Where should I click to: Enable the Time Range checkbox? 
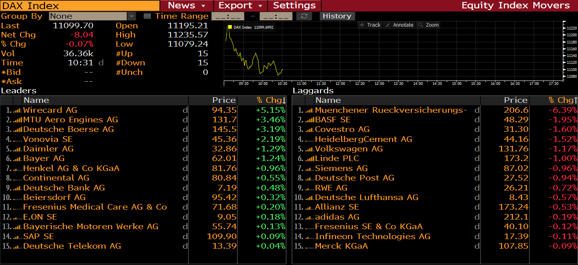tap(147, 16)
